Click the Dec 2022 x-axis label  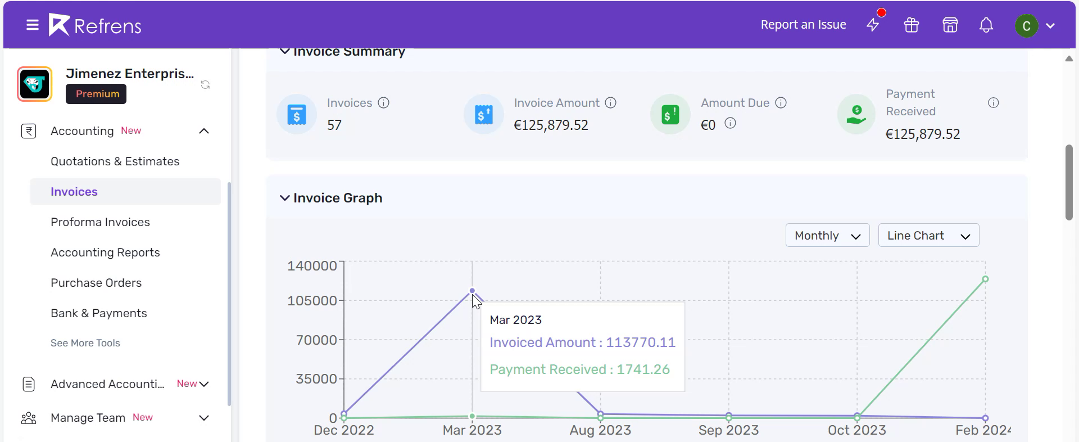[344, 430]
